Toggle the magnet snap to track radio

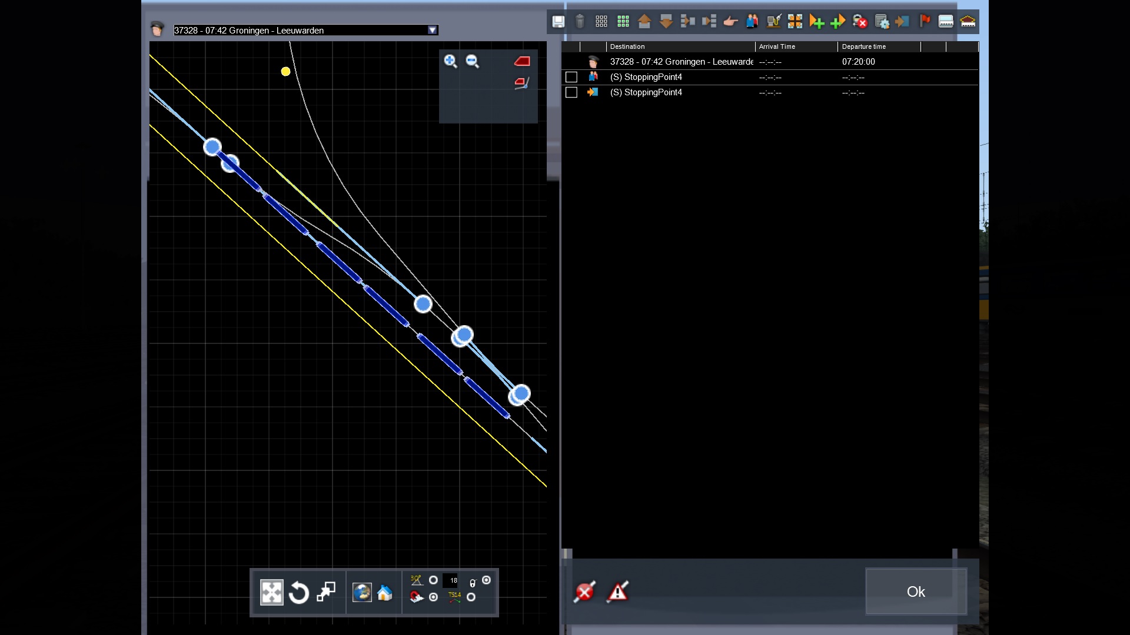[x=433, y=597]
